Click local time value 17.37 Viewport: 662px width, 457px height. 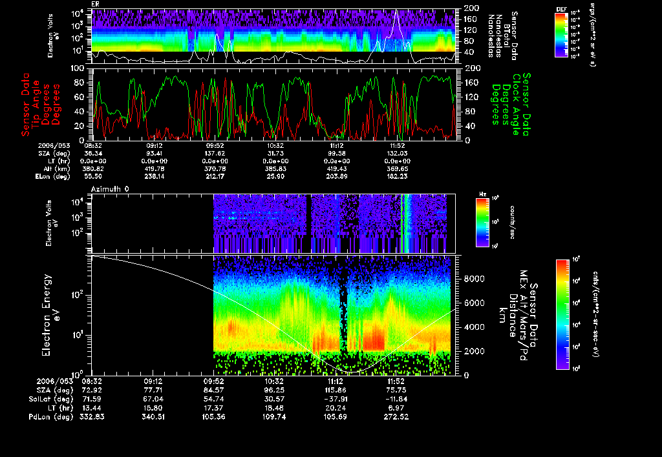pos(215,408)
